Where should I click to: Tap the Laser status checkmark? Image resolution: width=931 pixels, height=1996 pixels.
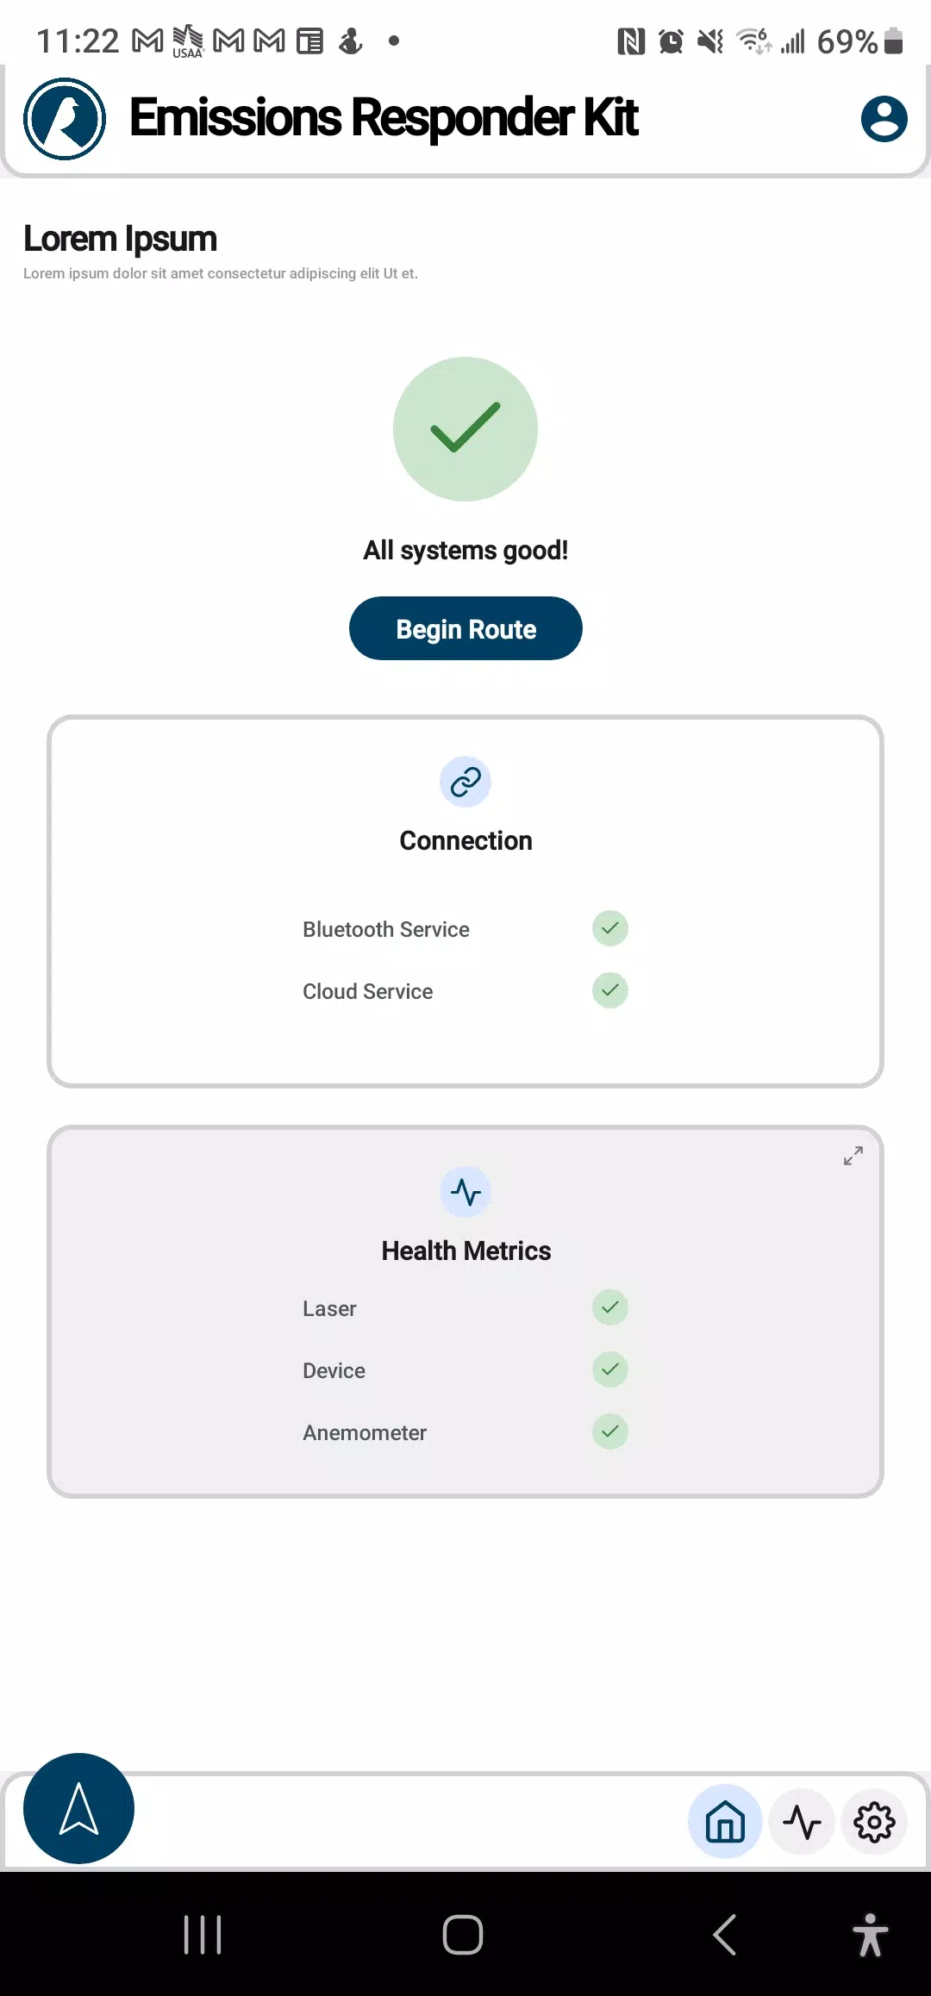(x=610, y=1307)
